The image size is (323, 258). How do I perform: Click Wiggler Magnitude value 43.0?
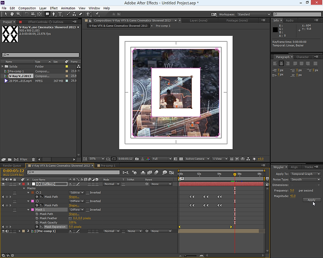pos(292,196)
